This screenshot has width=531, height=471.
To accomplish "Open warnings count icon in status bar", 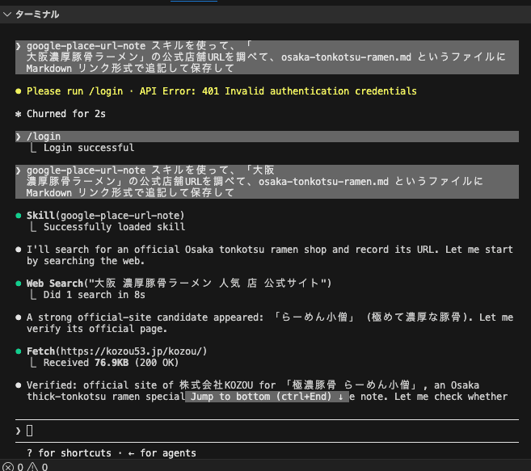I will click(x=32, y=467).
